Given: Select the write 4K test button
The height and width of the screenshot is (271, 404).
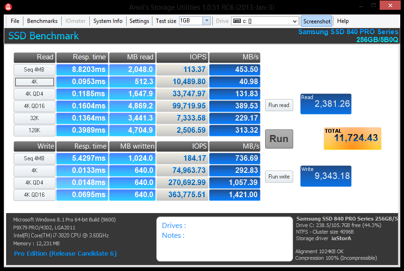Looking at the screenshot, I should [35, 171].
